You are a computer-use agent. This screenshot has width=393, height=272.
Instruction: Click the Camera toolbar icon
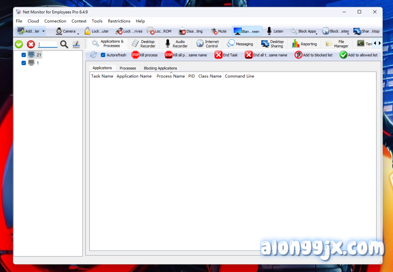(59, 31)
